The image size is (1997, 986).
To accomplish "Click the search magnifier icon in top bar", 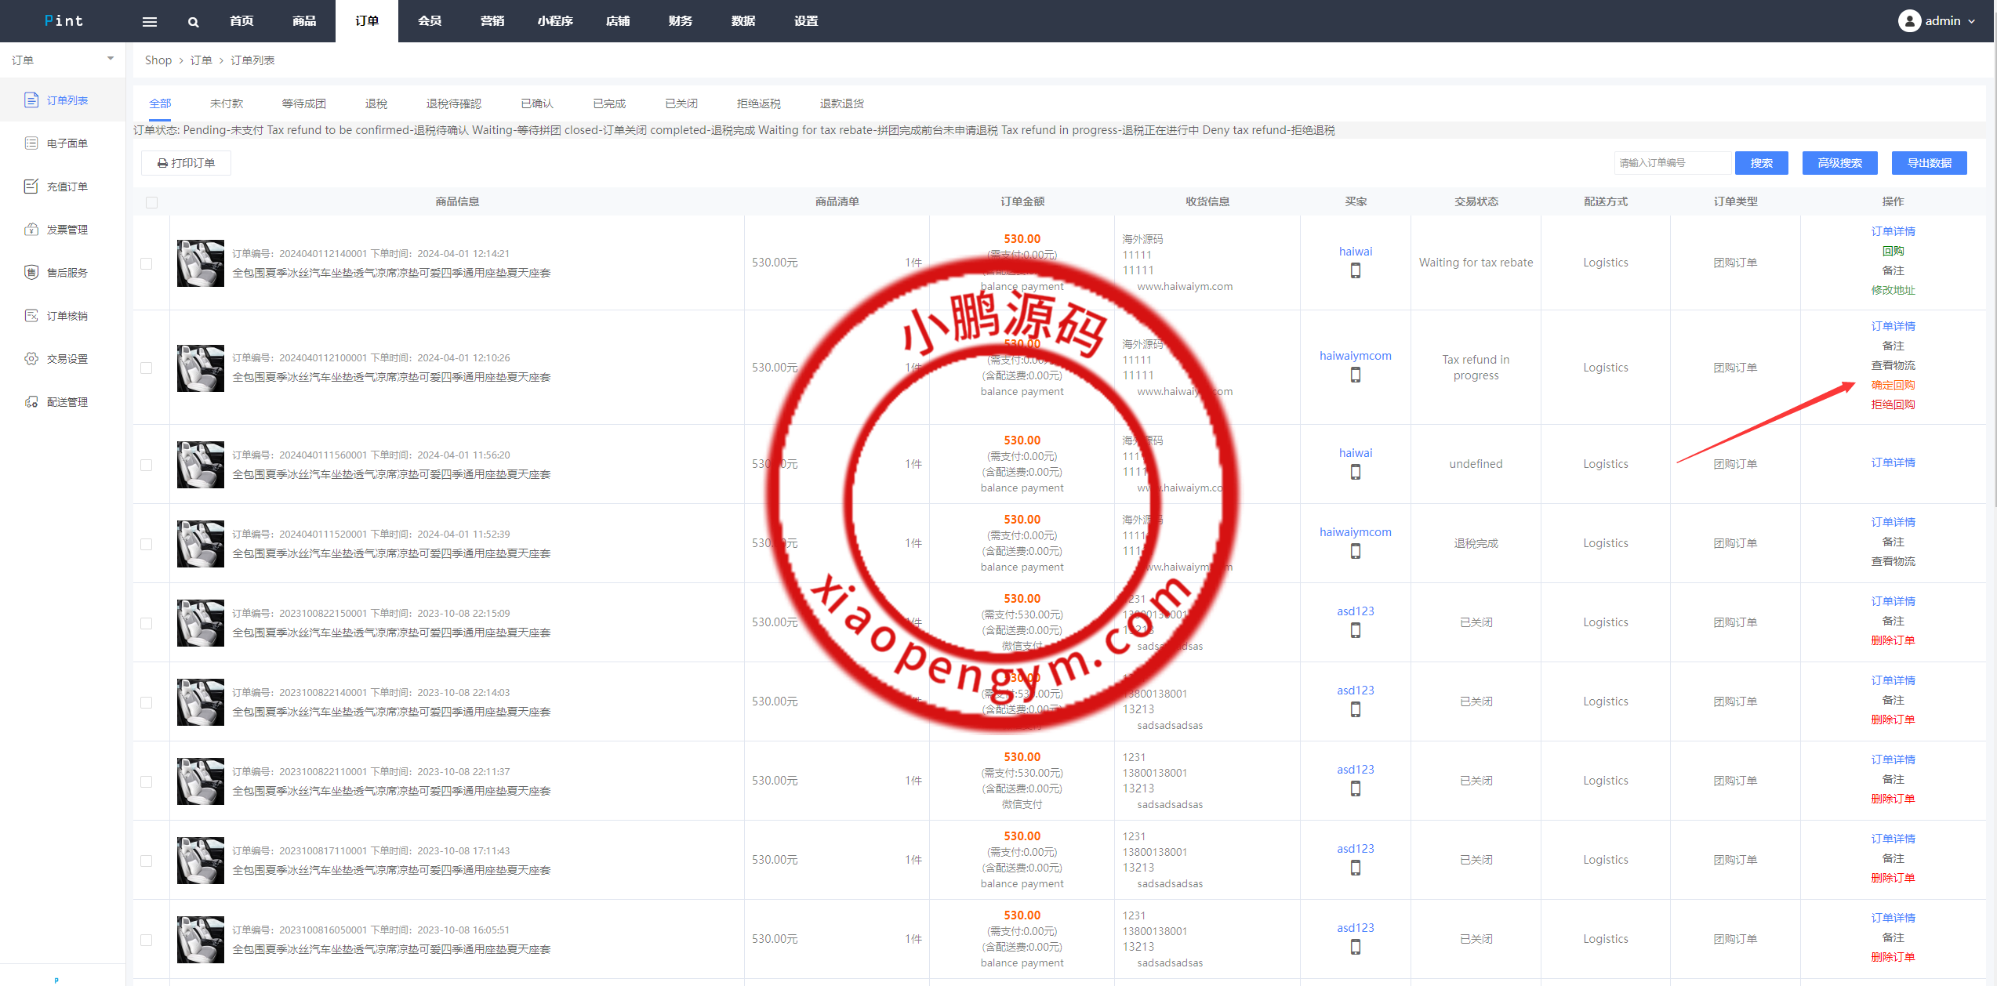I will click(193, 22).
